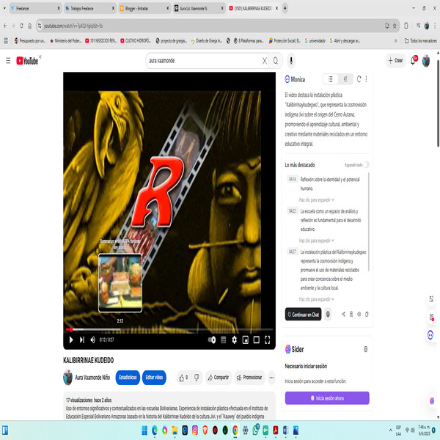Play the video
This screenshot has height=440, width=440.
[x=71, y=340]
